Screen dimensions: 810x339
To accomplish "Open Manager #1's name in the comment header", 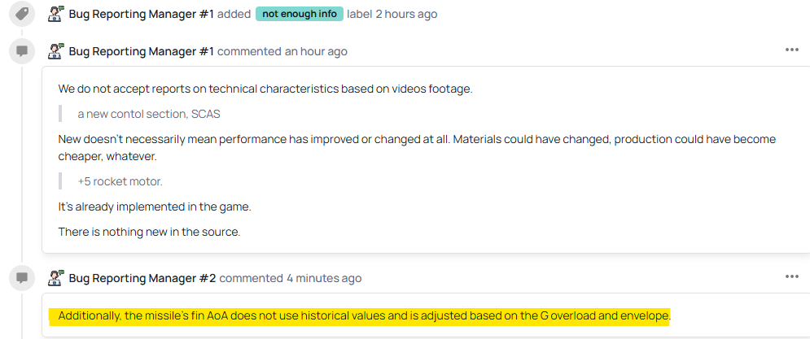I will pos(141,51).
